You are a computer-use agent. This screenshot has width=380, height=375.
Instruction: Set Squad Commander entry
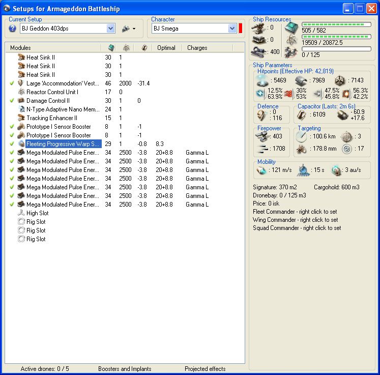pyautogui.click(x=297, y=228)
